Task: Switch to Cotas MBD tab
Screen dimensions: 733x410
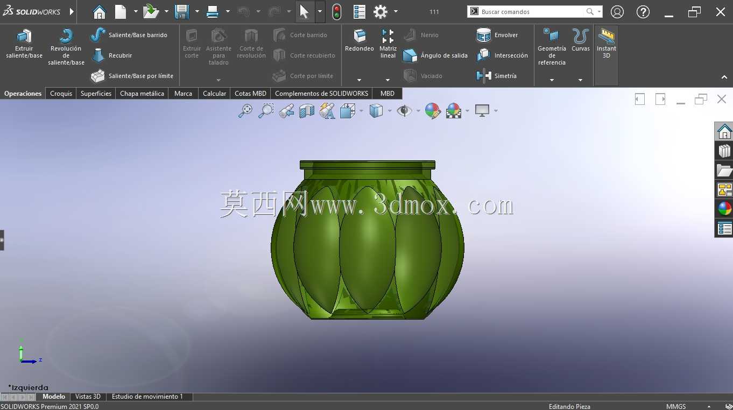Action: [x=250, y=94]
